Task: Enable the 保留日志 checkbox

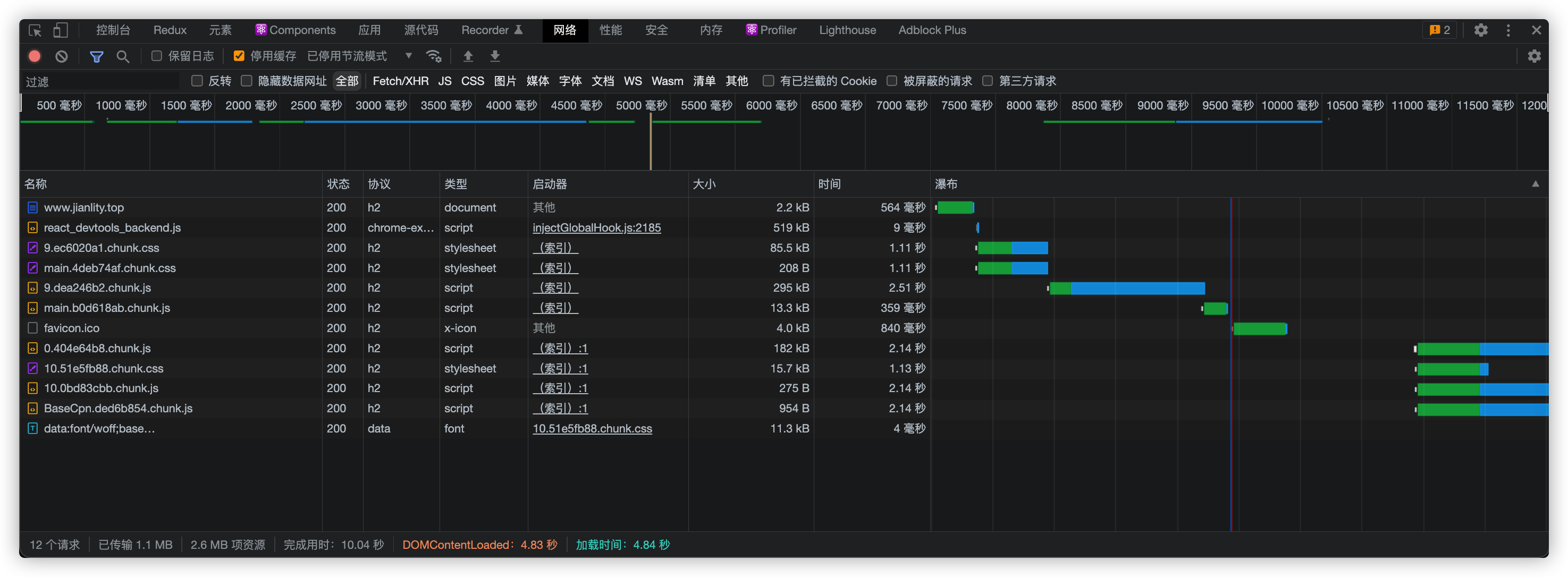Action: [156, 56]
